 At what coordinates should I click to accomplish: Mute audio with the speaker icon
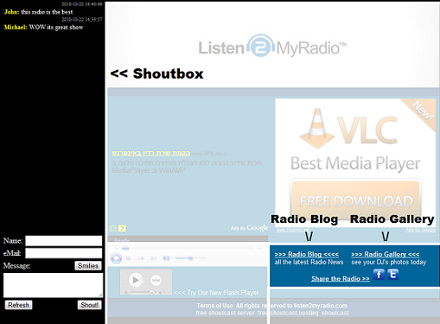coord(166,258)
